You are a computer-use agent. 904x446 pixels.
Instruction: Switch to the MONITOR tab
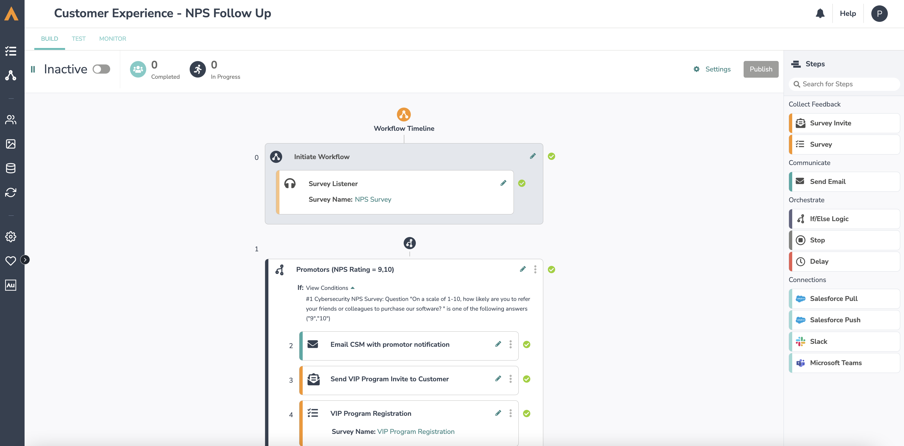pyautogui.click(x=112, y=39)
